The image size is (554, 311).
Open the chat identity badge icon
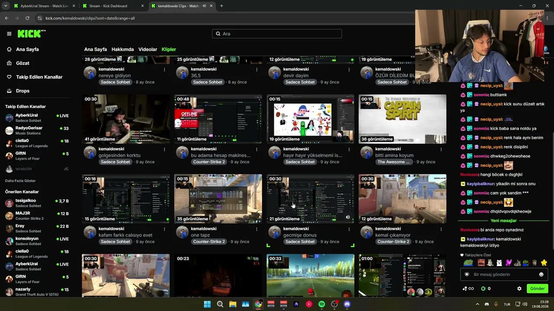click(467, 274)
